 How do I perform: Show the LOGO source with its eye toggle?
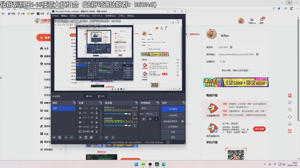tap(92, 108)
